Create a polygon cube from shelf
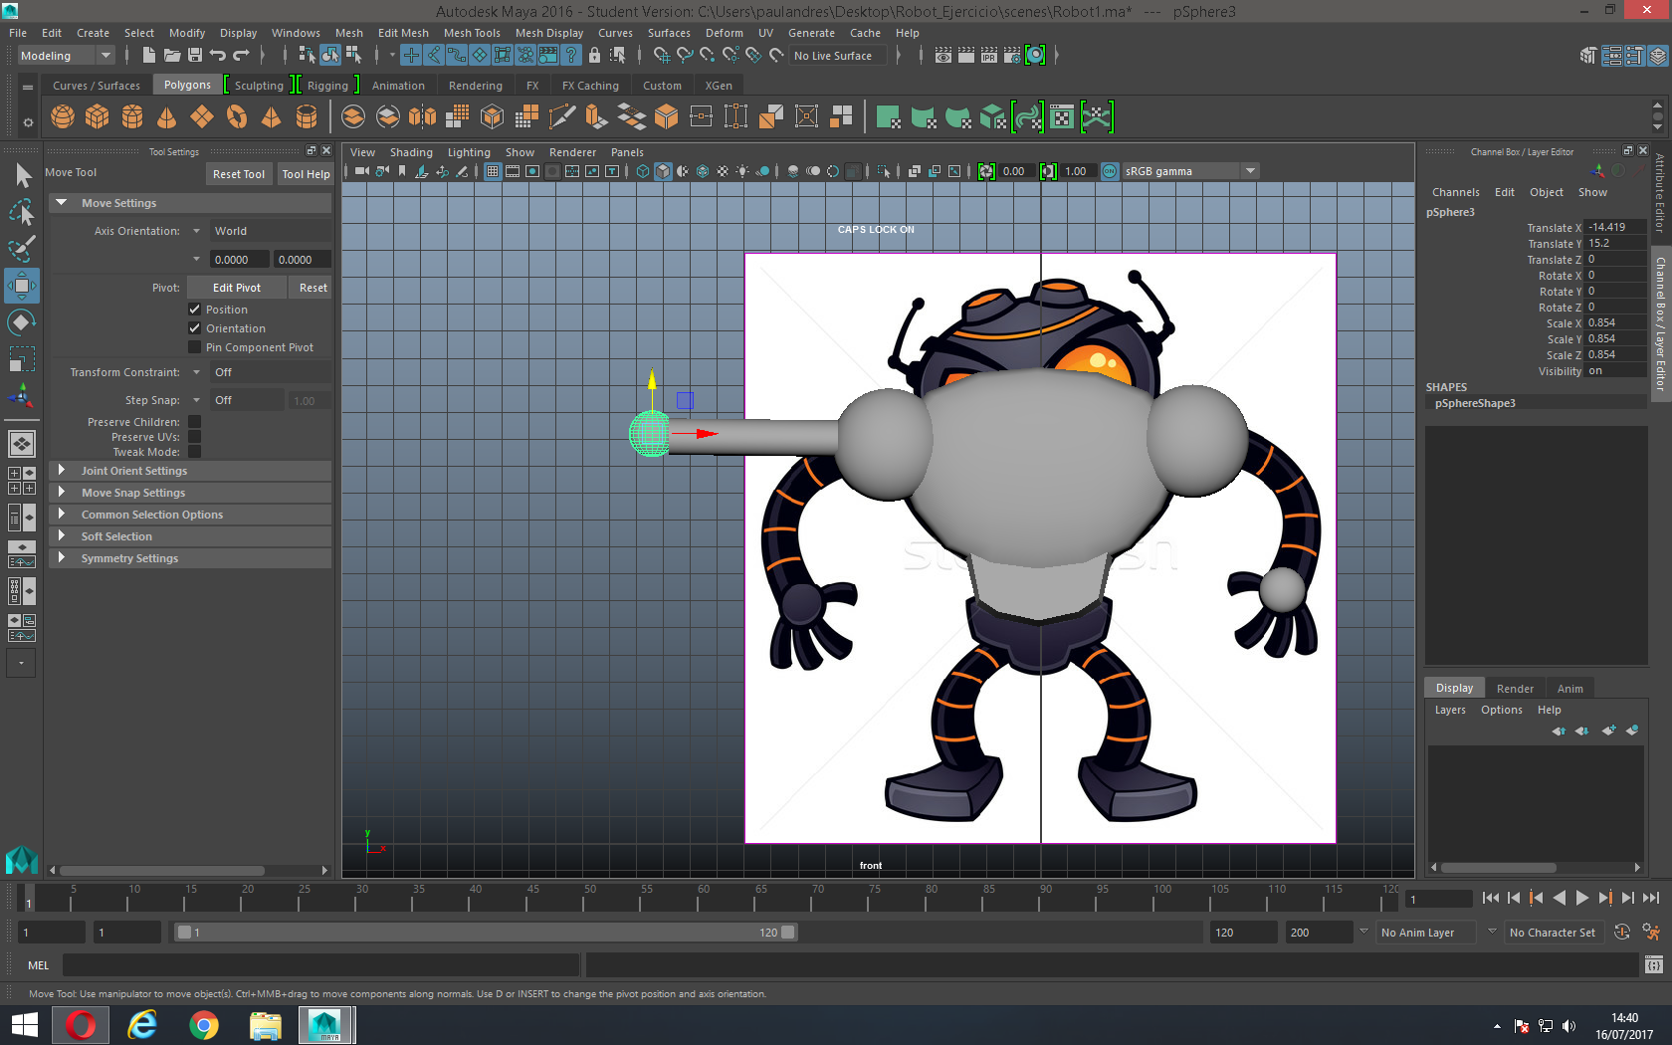The image size is (1672, 1045). 98,117
